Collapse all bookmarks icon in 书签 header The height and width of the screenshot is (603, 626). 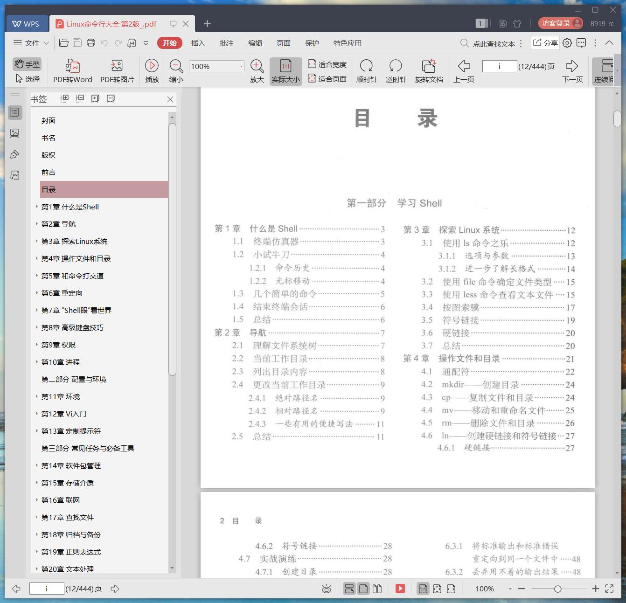tap(80, 98)
